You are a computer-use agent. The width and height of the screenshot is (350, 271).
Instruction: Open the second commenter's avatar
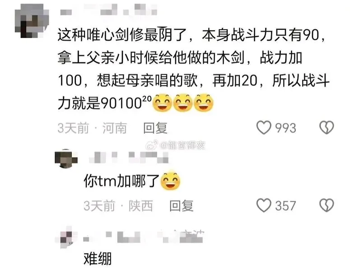66,158
